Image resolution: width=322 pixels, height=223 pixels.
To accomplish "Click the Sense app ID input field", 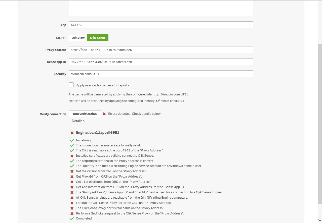I will (161, 62).
